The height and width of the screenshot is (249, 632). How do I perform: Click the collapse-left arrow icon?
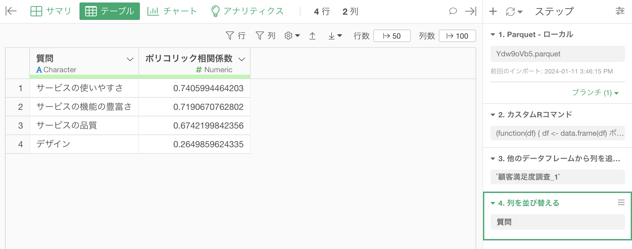pos(11,11)
